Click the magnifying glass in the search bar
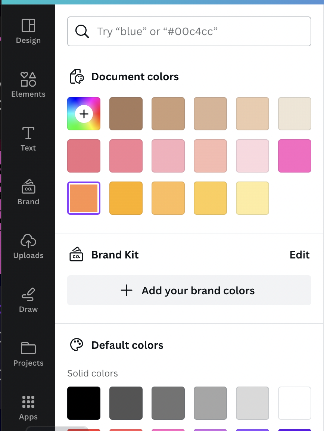Viewport: 324px width, 431px height. [x=82, y=31]
